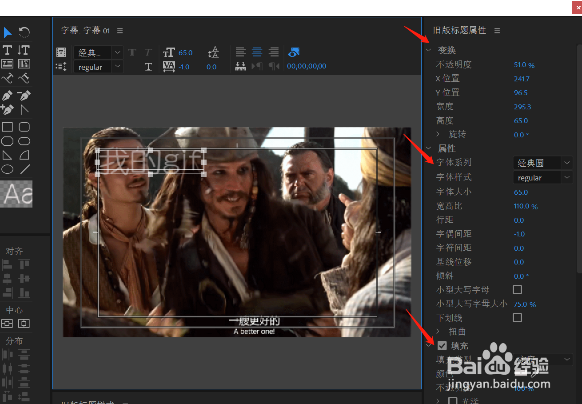Image resolution: width=582 pixels, height=404 pixels.
Task: Click the 高度 value 65.0
Action: 521,121
